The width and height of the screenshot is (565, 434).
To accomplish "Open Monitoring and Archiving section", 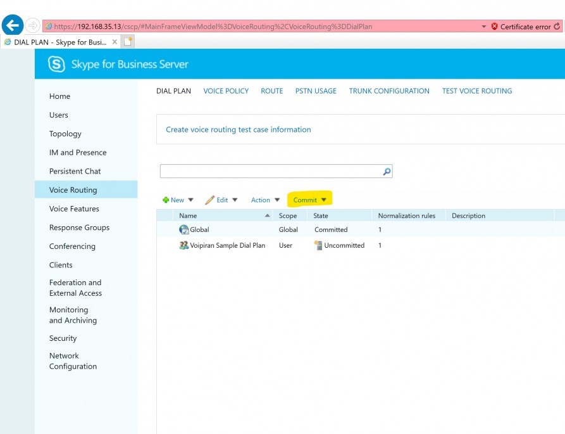I will [73, 315].
